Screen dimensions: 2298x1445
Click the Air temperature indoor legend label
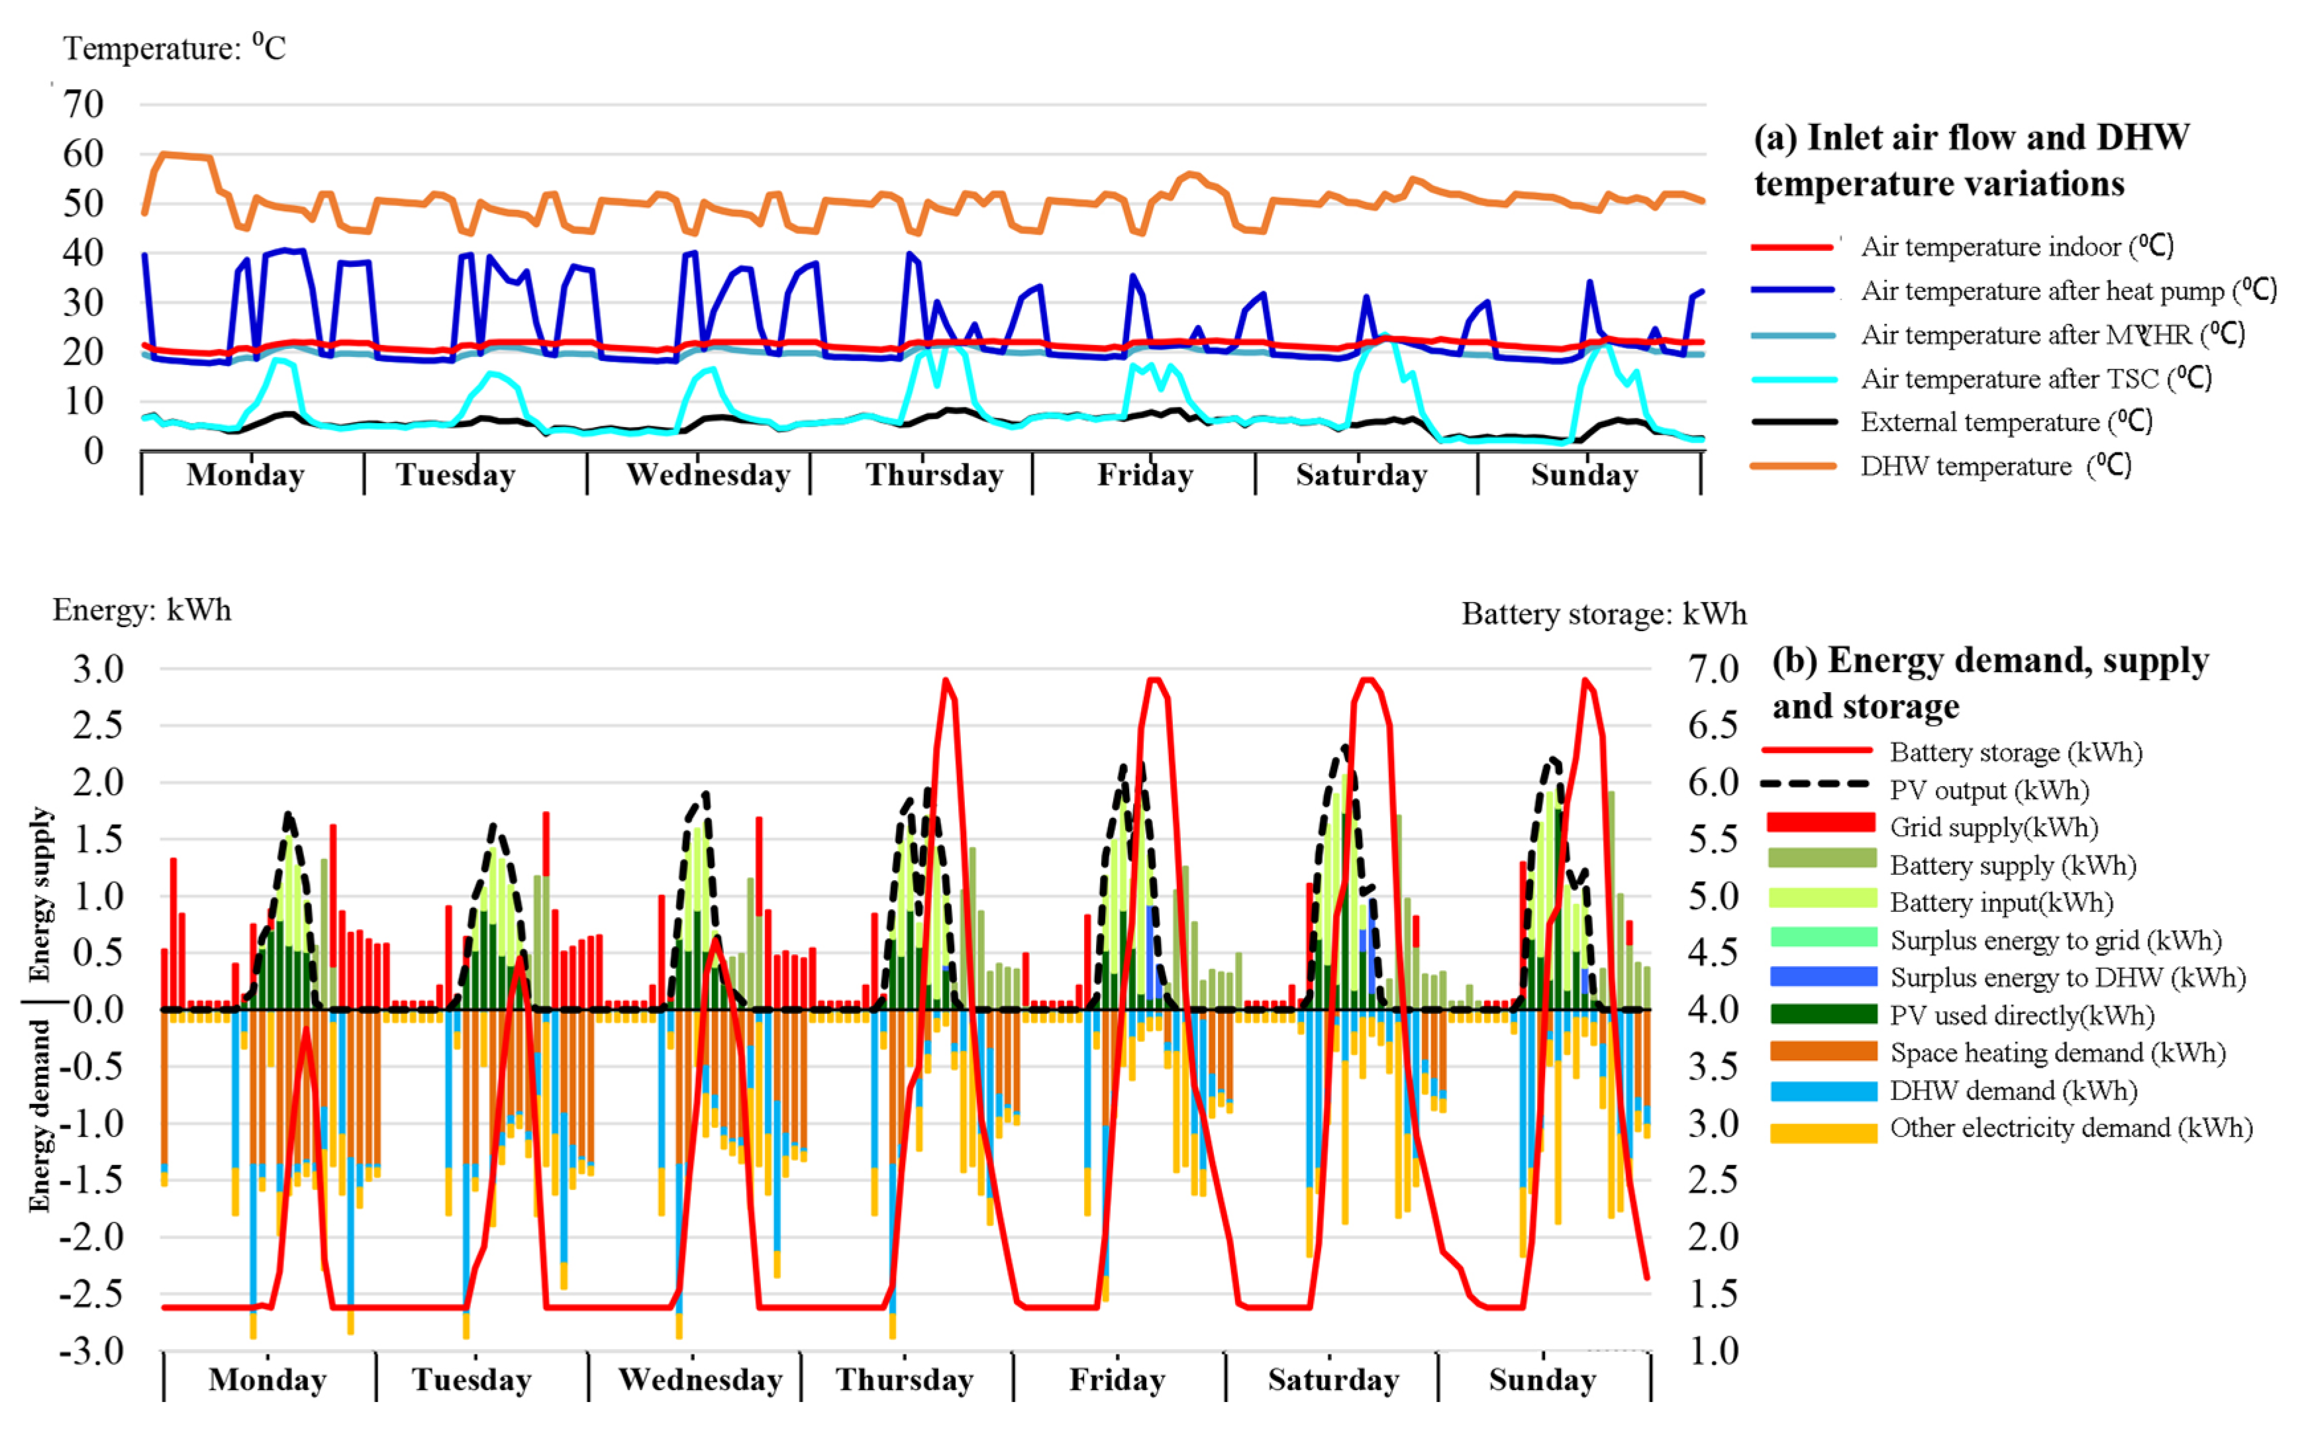(2015, 246)
